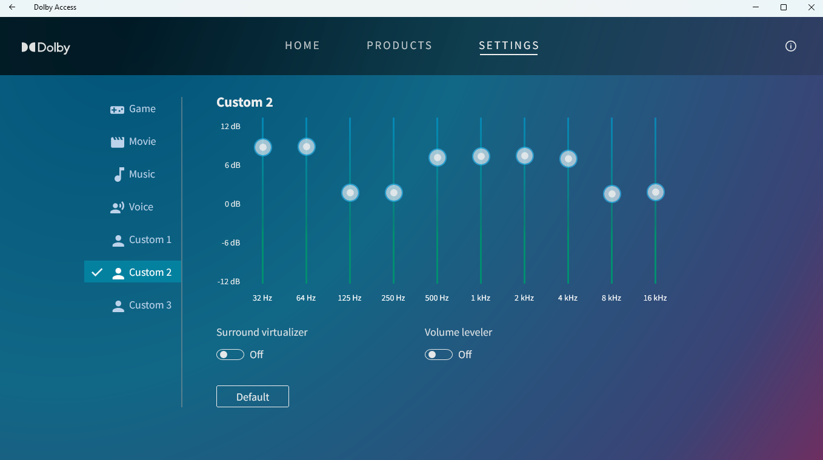
Task: Enable the Volume leveler switch
Action: tap(439, 355)
